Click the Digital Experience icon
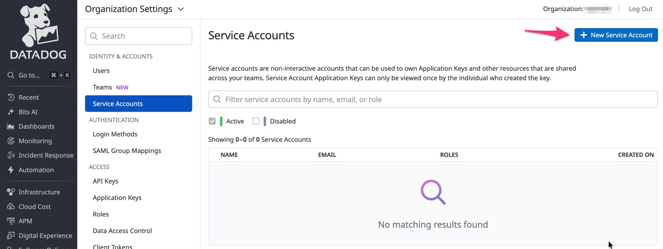 coord(11,235)
